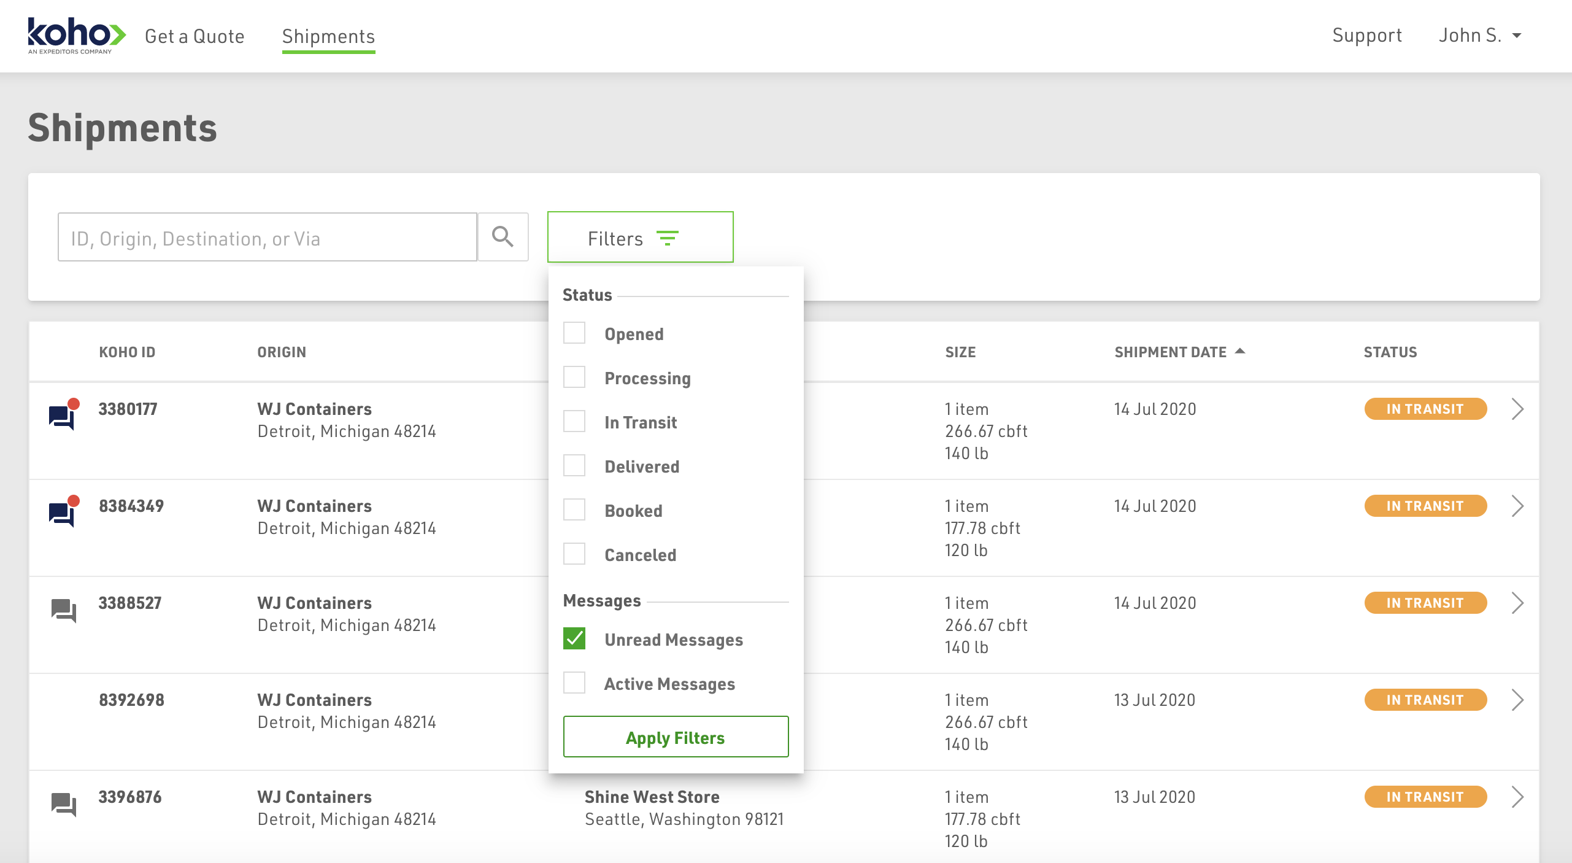Open unread message icon for shipment 8384349
Screen dimensions: 1572x863
[x=63, y=513]
